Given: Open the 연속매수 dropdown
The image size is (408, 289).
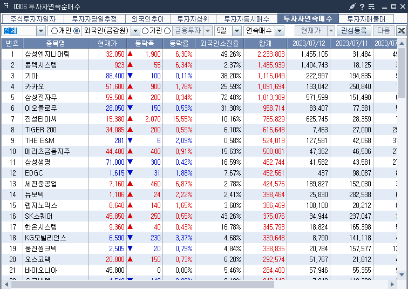Looking at the screenshot, I should coord(280,31).
